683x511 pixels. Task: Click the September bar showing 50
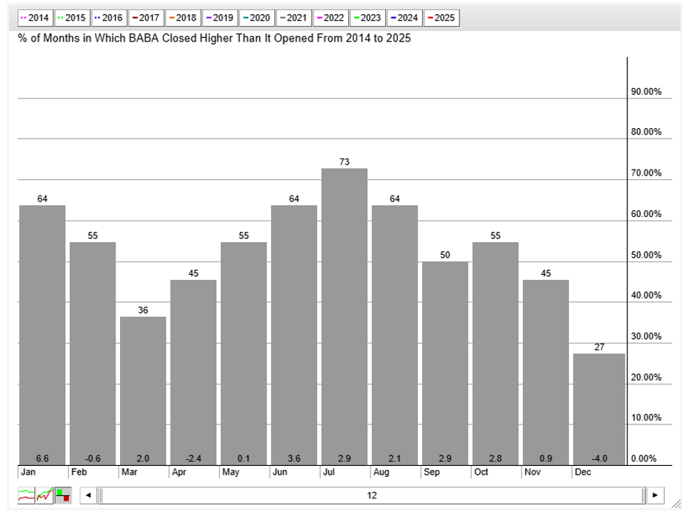point(445,363)
